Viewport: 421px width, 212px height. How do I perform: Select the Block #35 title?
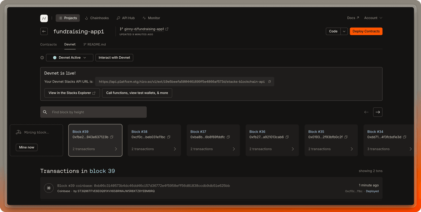pyautogui.click(x=316, y=132)
